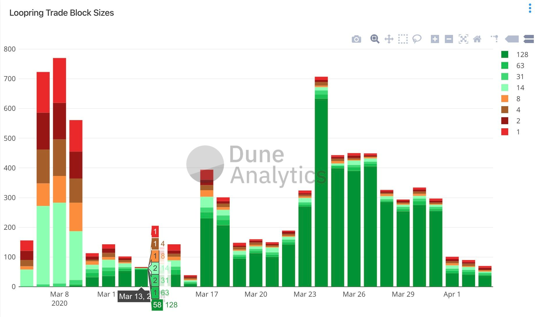Image resolution: width=535 pixels, height=317 pixels.
Task: Choose the Box Select dashed-rectangle tool
Action: (x=403, y=39)
